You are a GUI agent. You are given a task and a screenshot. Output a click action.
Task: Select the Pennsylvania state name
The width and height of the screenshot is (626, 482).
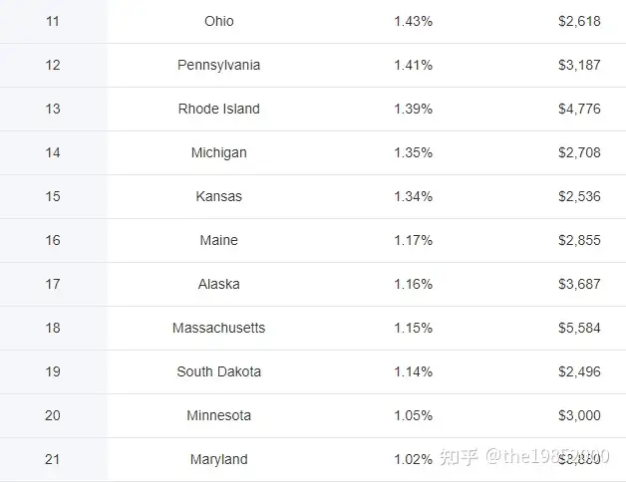[219, 65]
